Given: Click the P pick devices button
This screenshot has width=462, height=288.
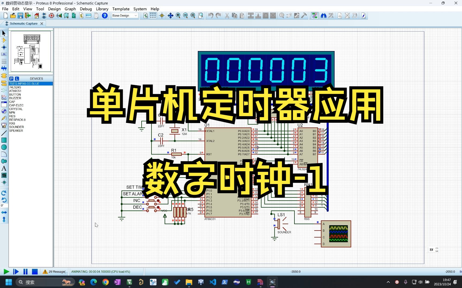Looking at the screenshot, I should click(11, 79).
